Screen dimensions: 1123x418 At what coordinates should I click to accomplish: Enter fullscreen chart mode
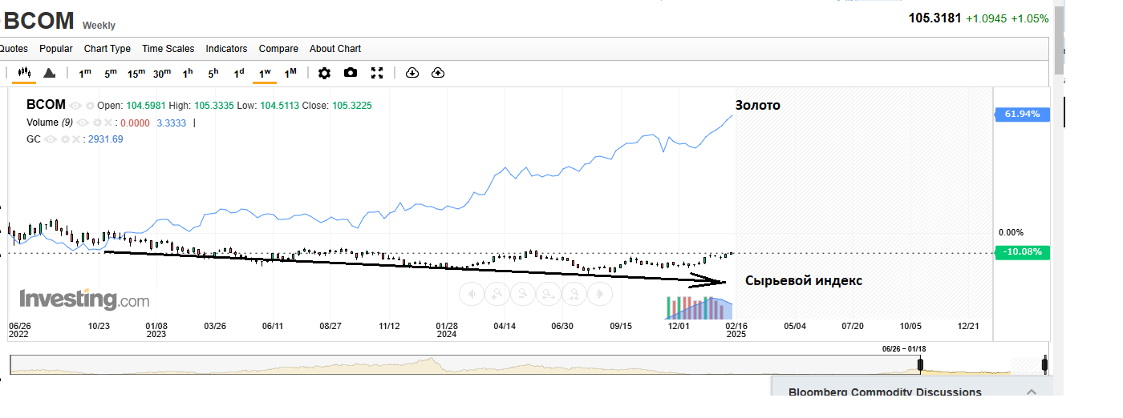[x=377, y=73]
